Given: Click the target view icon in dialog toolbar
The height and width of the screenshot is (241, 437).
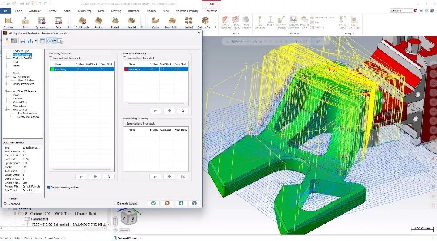Looking at the screenshot, I should pyautogui.click(x=50, y=41).
